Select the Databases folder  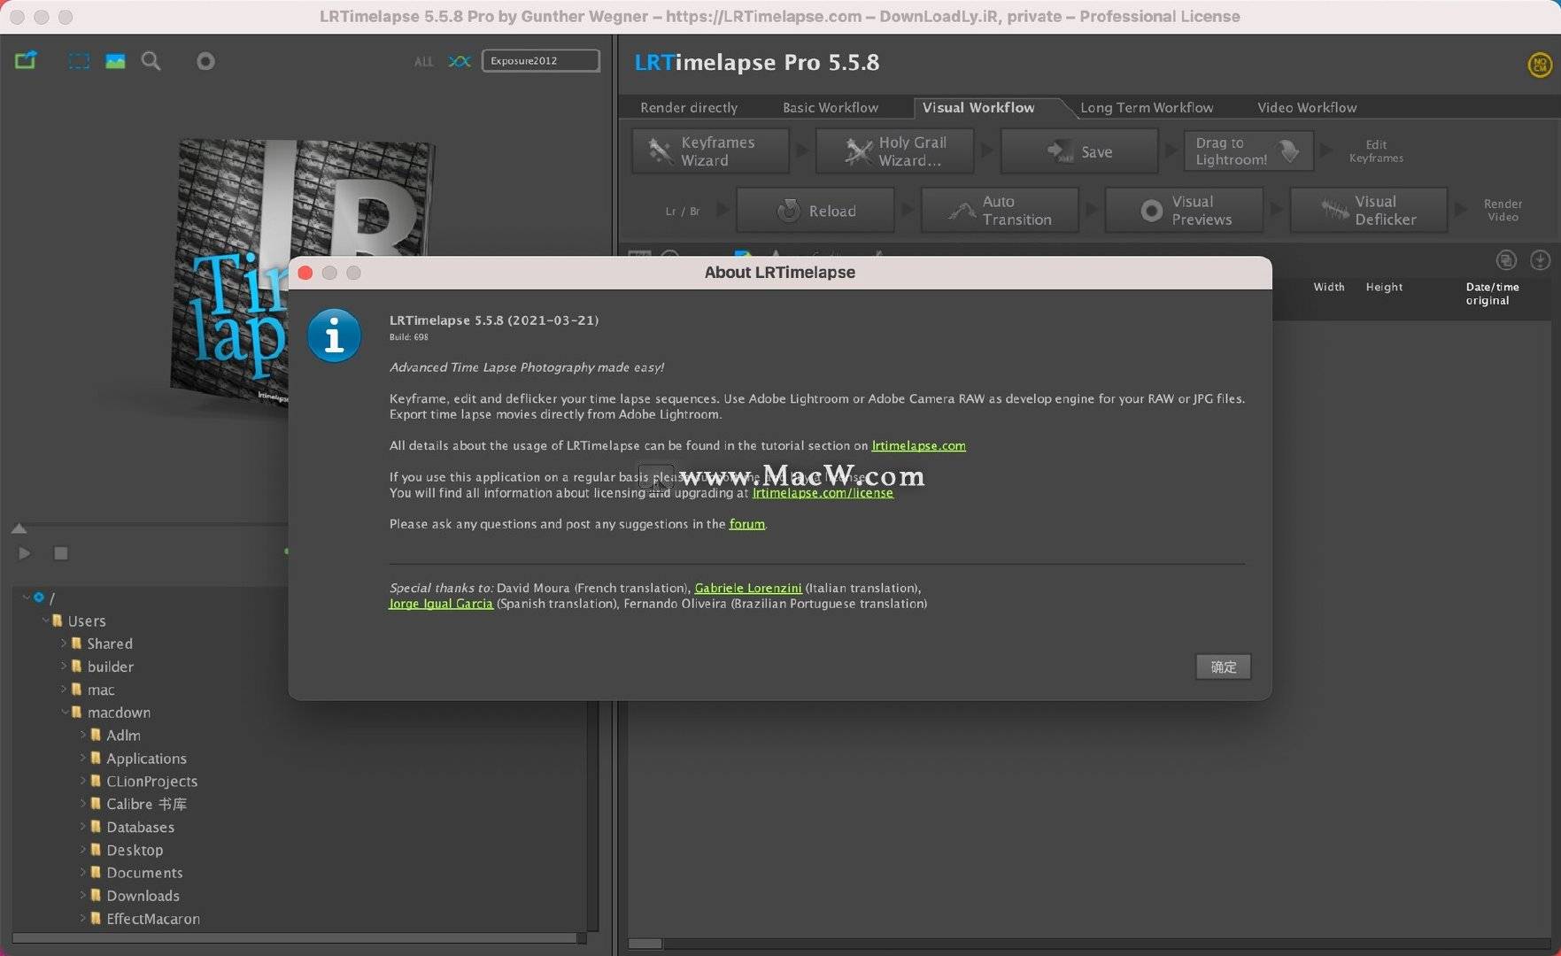pos(140,827)
